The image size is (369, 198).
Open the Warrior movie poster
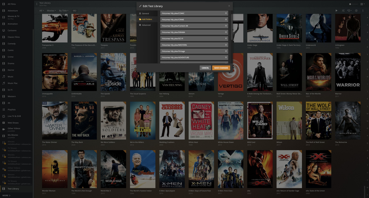[348, 72]
